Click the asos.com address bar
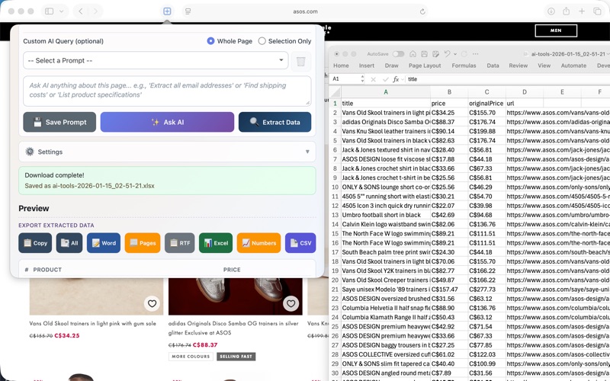Screen dimensions: 610x381 point(306,11)
